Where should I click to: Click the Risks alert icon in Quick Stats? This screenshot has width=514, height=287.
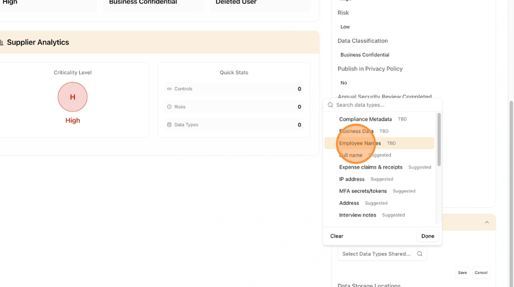pos(170,107)
